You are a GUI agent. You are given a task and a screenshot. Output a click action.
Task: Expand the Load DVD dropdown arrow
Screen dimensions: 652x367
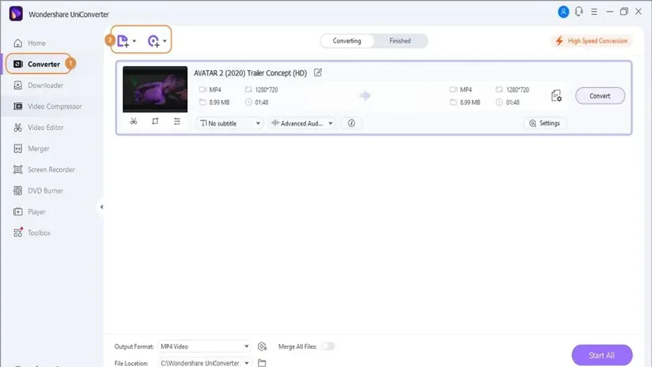165,41
